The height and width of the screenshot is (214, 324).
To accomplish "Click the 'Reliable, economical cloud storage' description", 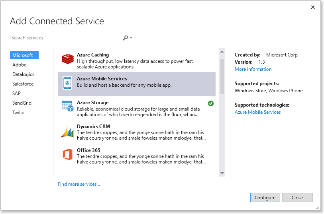I will tap(138, 111).
